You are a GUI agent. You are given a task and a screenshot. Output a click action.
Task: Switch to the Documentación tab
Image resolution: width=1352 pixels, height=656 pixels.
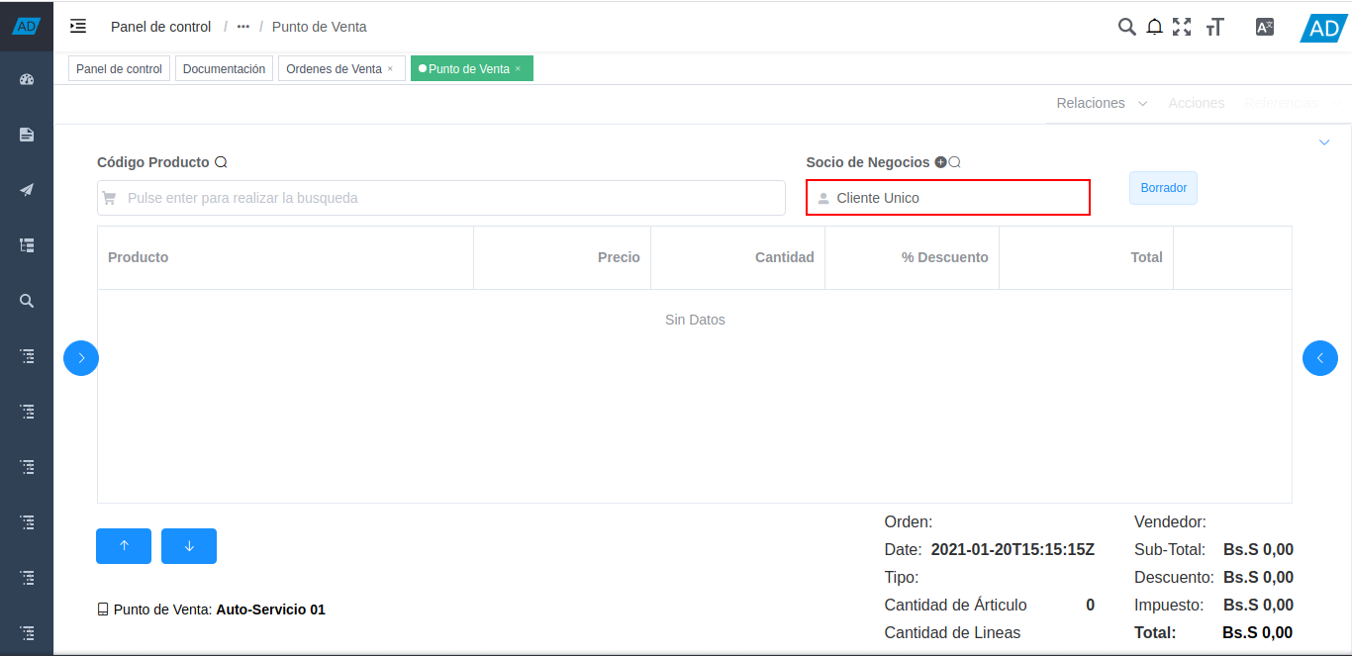(224, 68)
